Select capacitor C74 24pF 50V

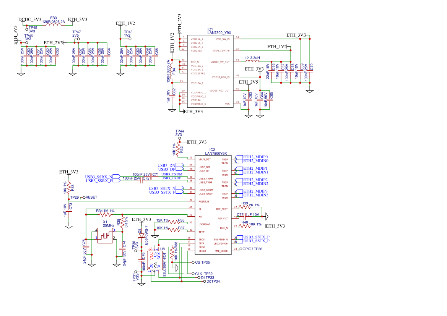point(122,248)
